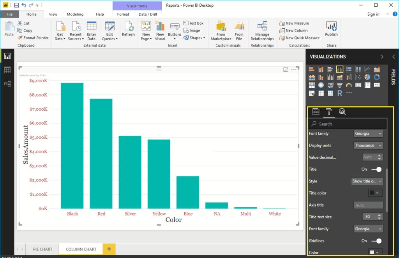Open Data view in left sidebar
399x258 pixels.
pos(7,70)
